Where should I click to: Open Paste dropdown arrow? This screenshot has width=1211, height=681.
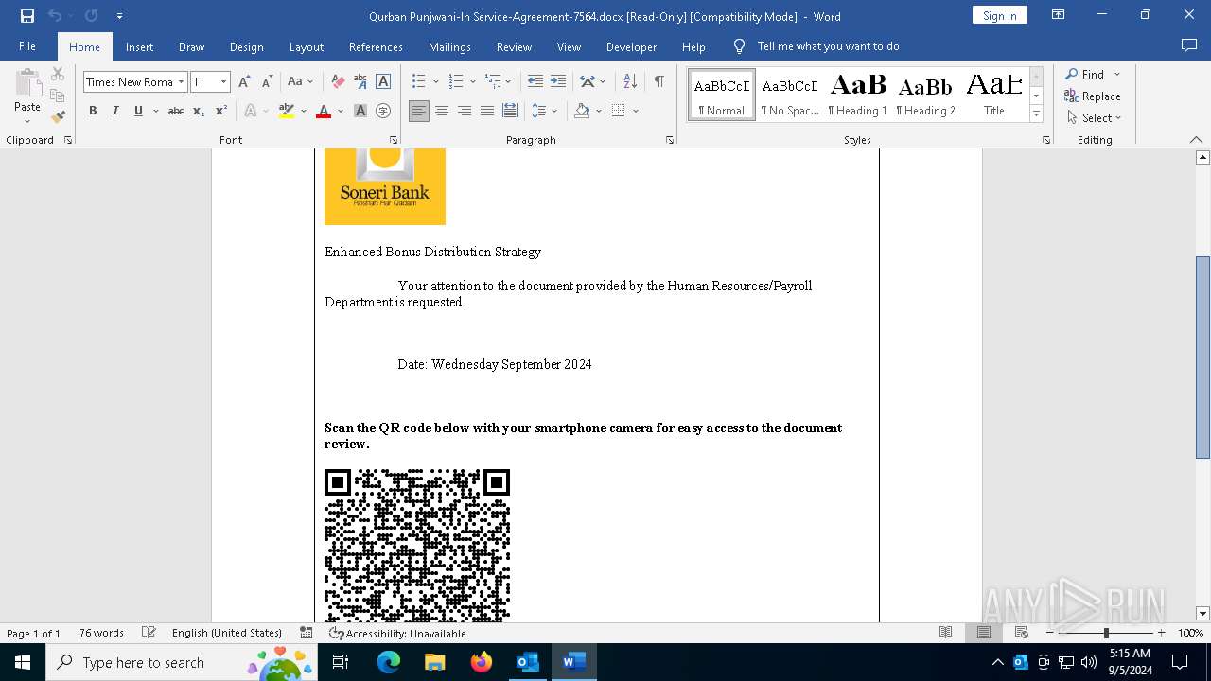27,121
